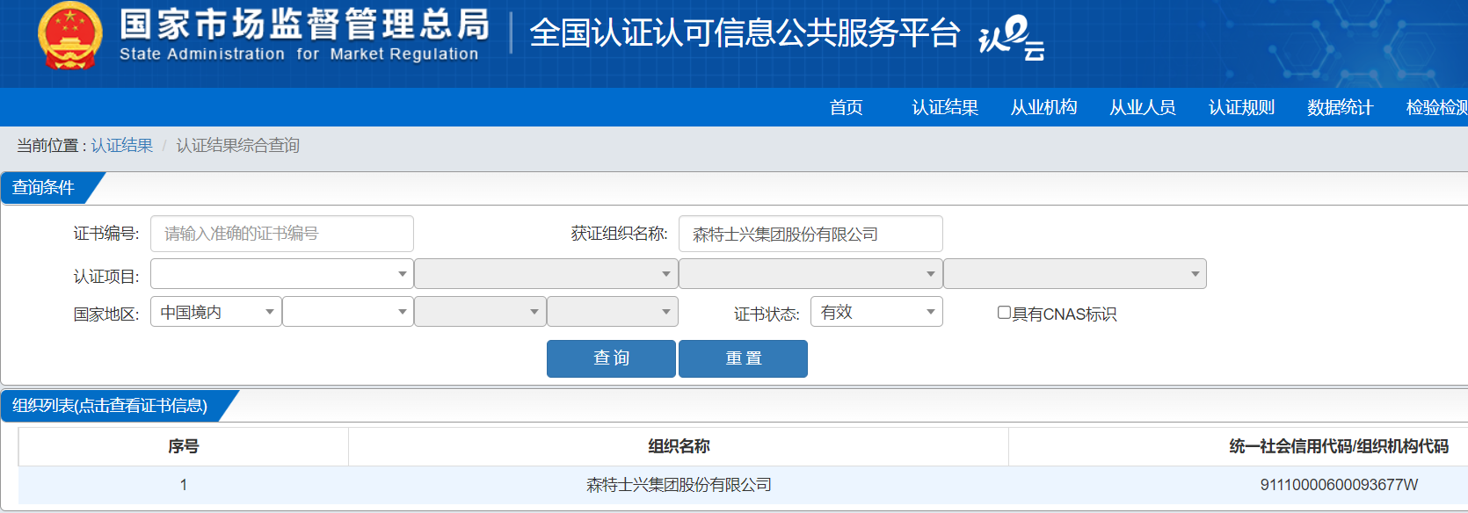Expand the fourth 认证项目 dropdown
This screenshot has height=513, width=1468.
(x=1075, y=274)
